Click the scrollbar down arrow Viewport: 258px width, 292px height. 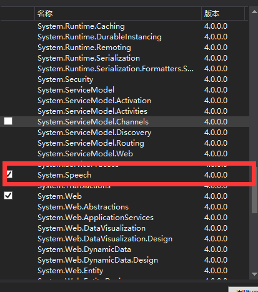[x=254, y=274]
